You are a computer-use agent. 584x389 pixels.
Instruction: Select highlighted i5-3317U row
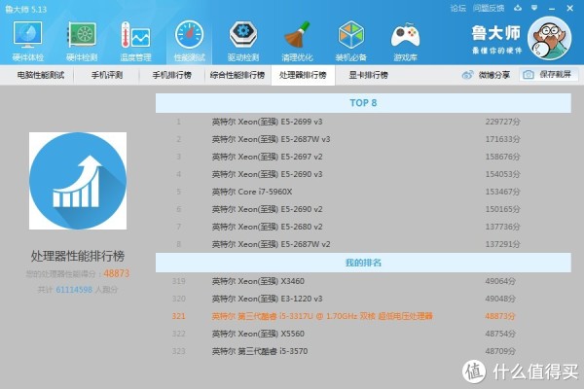coord(363,316)
